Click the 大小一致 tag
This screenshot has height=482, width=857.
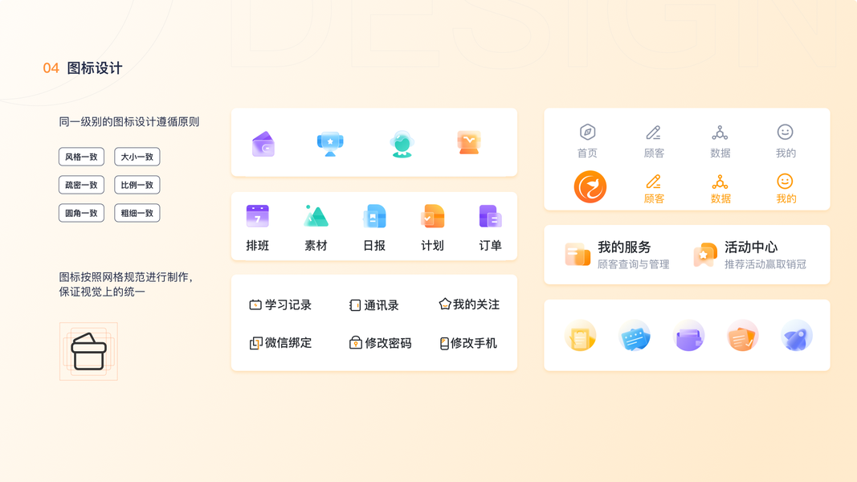tap(137, 157)
